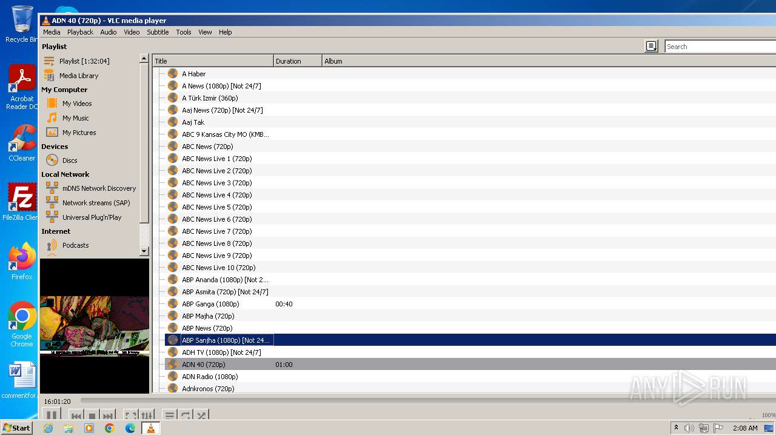Click sidebar scrollbar up arrow

[x=144, y=59]
